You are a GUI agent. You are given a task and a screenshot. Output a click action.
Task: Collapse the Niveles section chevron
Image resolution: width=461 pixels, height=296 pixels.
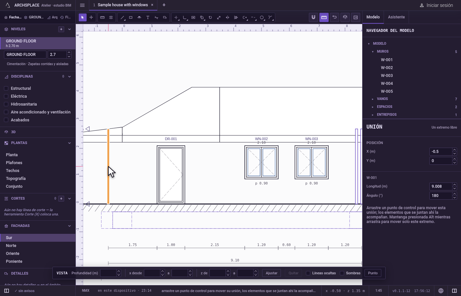[x=69, y=29]
